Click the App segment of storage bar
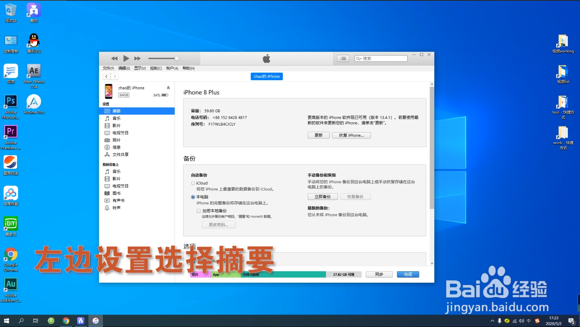This screenshot has height=327, width=580. (x=226, y=275)
